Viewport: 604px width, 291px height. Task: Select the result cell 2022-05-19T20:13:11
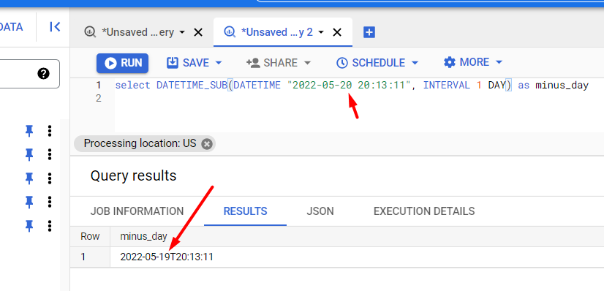tap(167, 257)
